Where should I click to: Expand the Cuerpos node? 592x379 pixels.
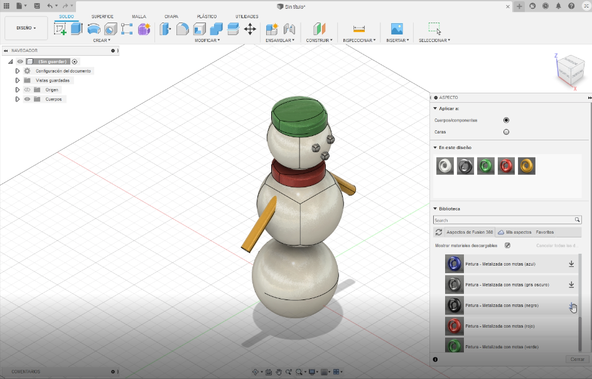tap(18, 99)
